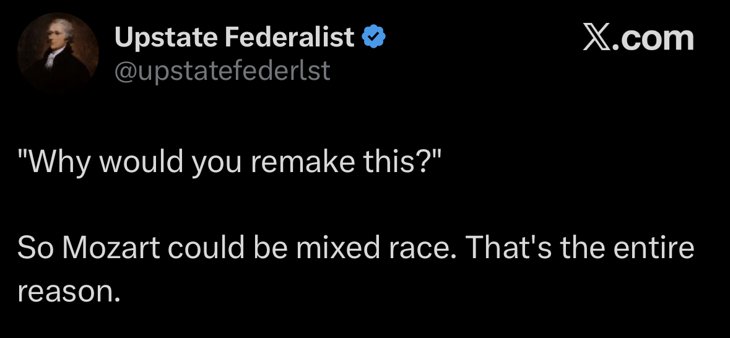Click the word "remake" in the quote
Image resolution: width=730 pixels, height=338 pixels.
point(293,162)
